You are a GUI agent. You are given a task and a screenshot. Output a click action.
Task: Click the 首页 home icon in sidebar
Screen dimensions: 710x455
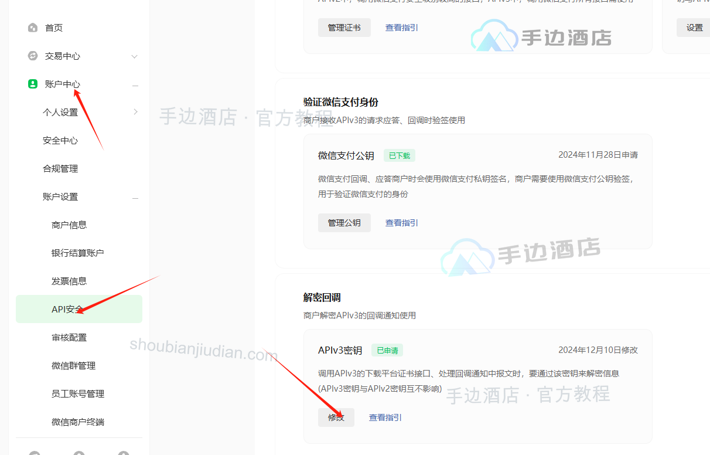[x=33, y=28]
